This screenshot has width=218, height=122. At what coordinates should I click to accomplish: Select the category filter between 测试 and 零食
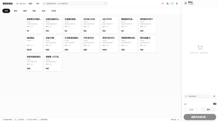[x=25, y=11]
